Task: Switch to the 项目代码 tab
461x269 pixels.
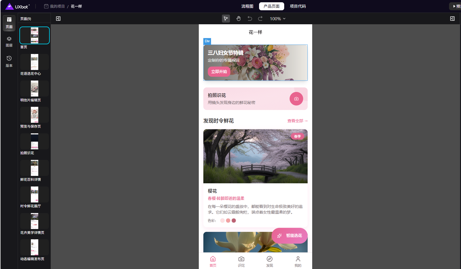Action: pos(298,6)
